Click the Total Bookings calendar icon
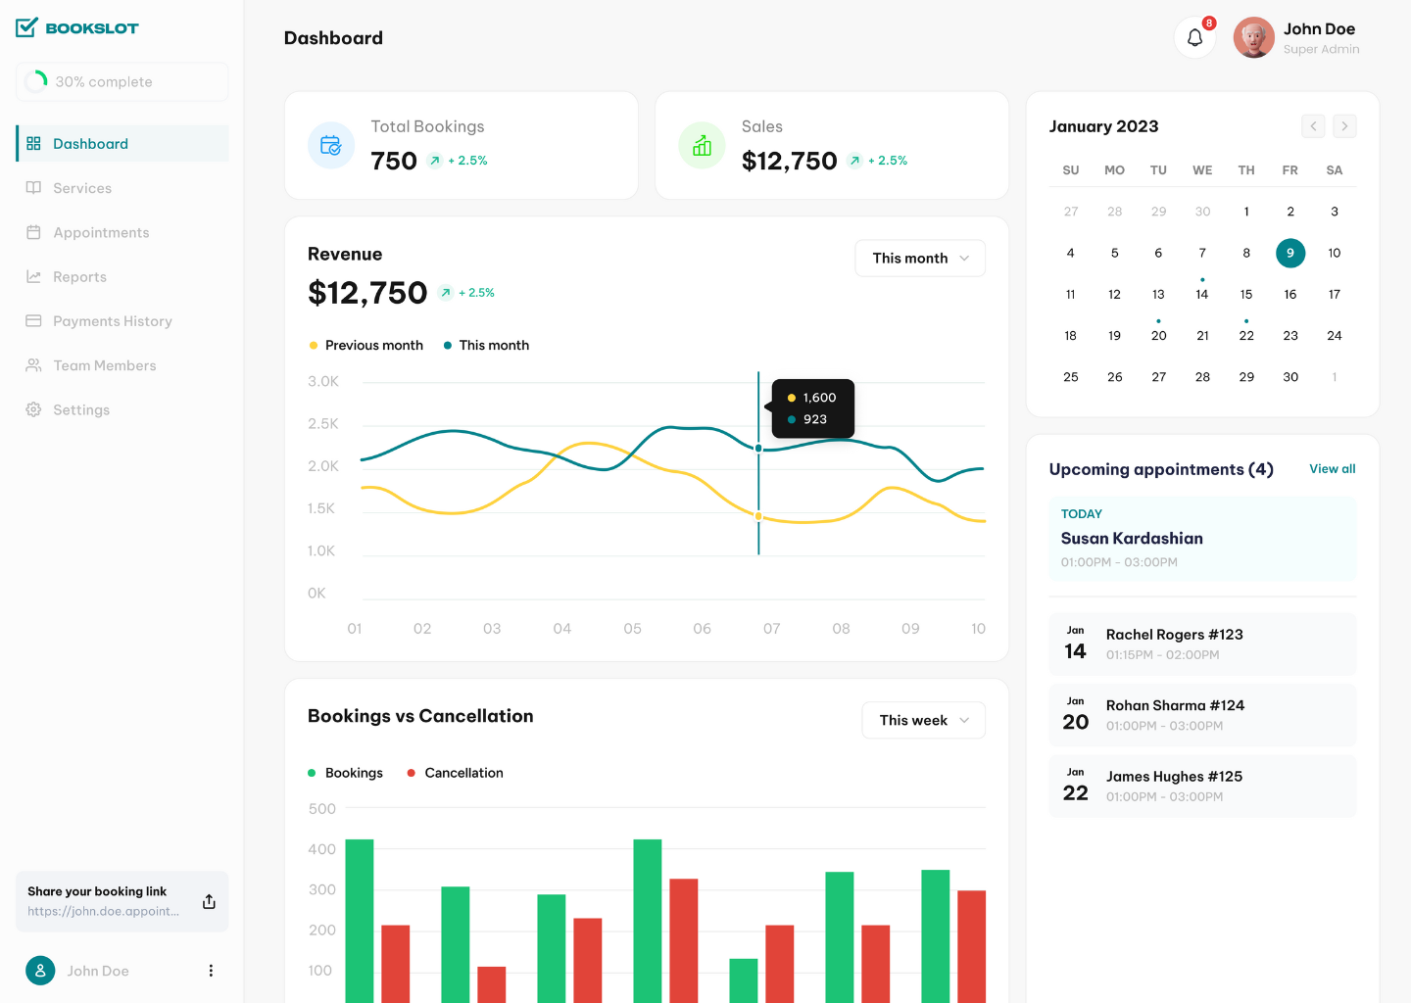The height and width of the screenshot is (1003, 1411). 331,146
